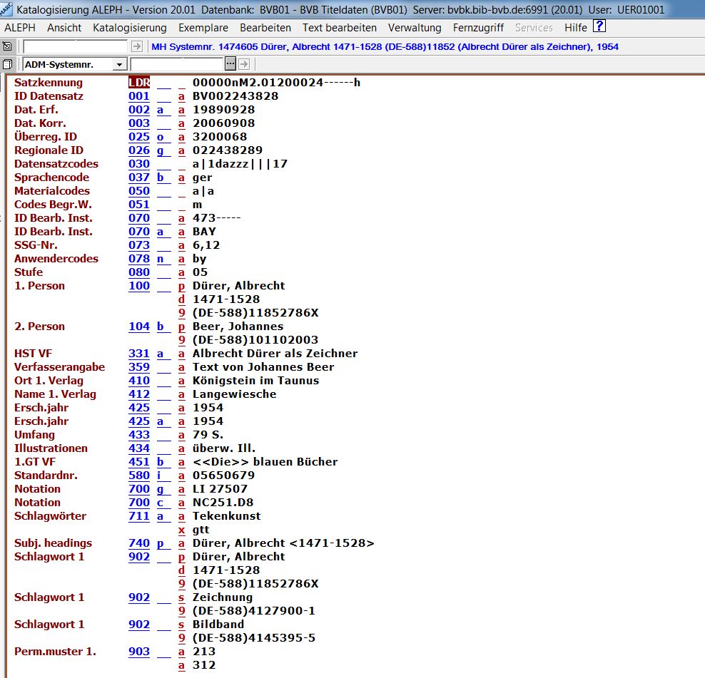
Task: Click the MARC application icon in title bar
Action: tap(6, 11)
